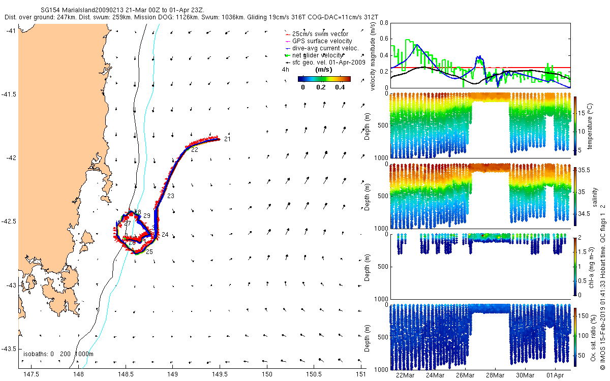Click the 35.5 tick on the salinity colorbar
Image resolution: width=610 pixels, height=381 pixels.
click(584, 171)
